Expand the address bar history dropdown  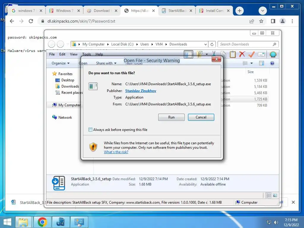205,45
